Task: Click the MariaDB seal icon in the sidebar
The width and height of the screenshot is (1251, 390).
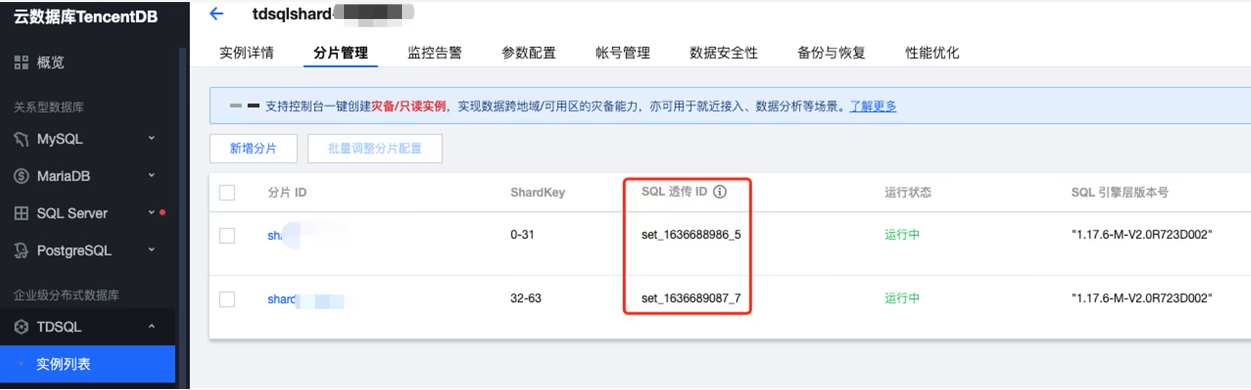Action: (21, 176)
